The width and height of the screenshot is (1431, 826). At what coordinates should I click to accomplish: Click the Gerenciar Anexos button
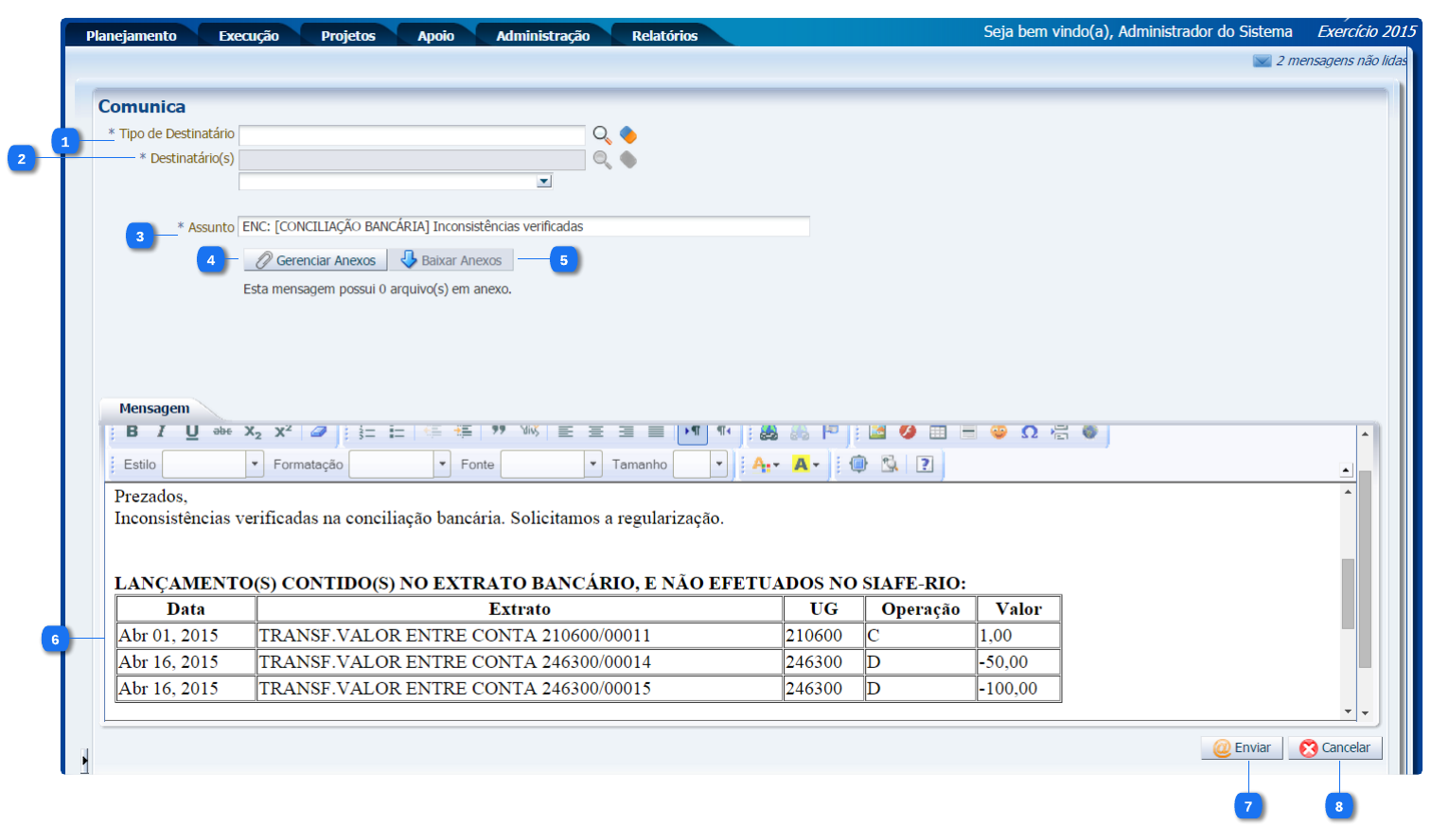(315, 260)
